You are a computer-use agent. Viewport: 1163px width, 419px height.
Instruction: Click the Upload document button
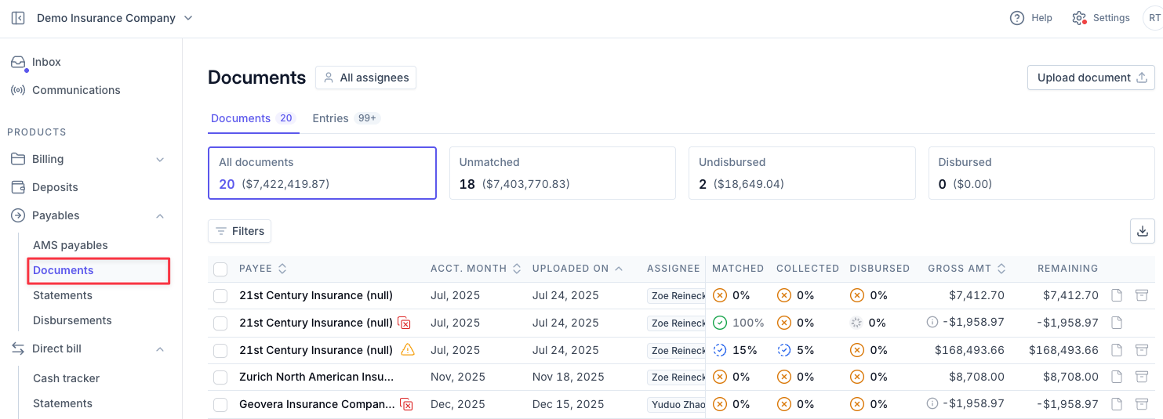point(1091,78)
